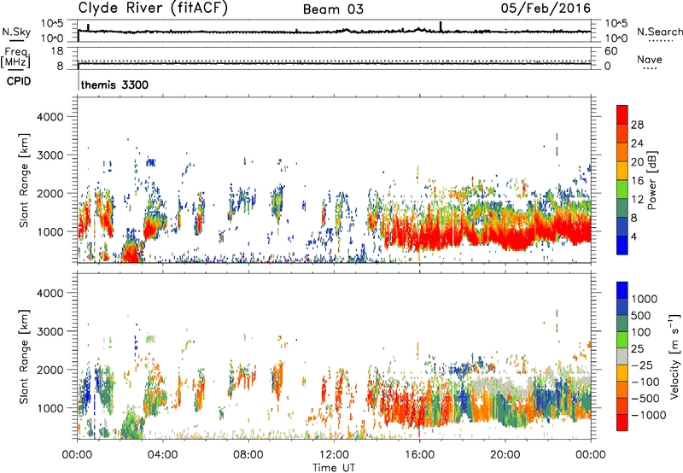The height and width of the screenshot is (473, 683).
Task: Click the '28' power colorbar tick label
Action: tap(637, 125)
